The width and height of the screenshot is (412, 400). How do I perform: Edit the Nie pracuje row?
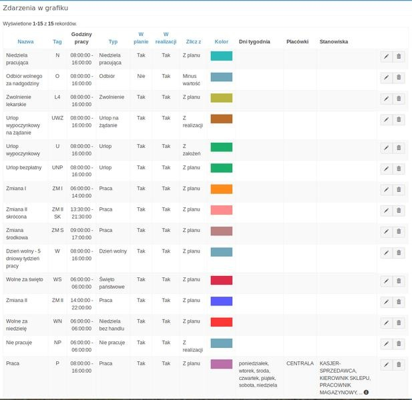(x=386, y=344)
